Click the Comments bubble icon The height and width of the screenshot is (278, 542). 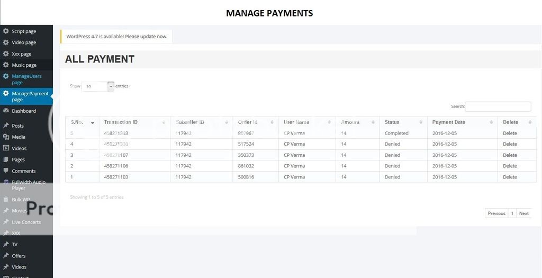pyautogui.click(x=5, y=171)
